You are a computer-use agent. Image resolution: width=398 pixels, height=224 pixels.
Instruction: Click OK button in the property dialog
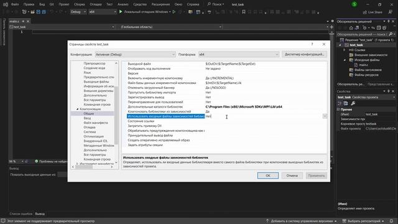tap(268, 175)
